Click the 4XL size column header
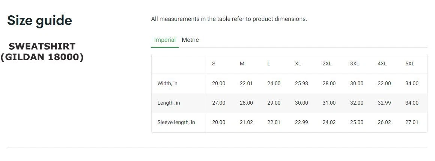 pos(382,64)
